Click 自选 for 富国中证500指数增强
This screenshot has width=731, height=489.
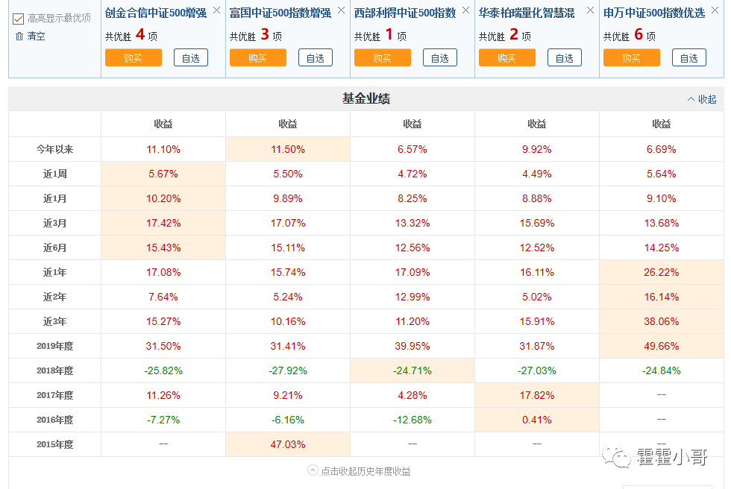coord(315,57)
